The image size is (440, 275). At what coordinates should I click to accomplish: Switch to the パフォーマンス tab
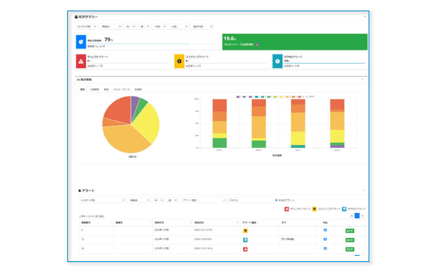pyautogui.click(x=121, y=89)
